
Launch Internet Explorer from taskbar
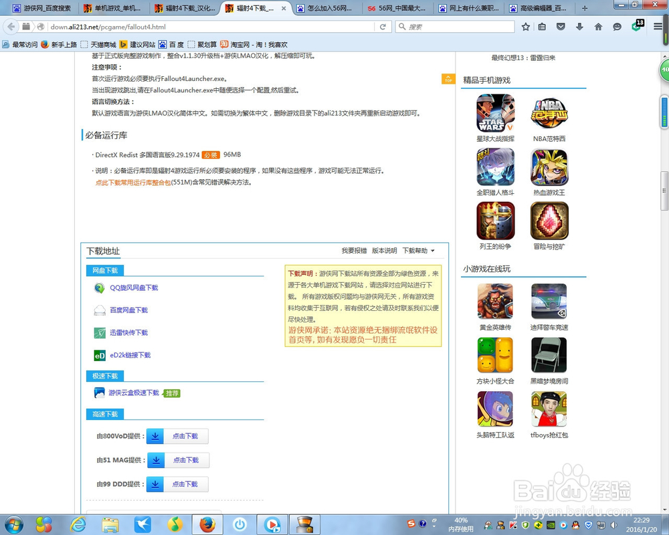(78, 524)
